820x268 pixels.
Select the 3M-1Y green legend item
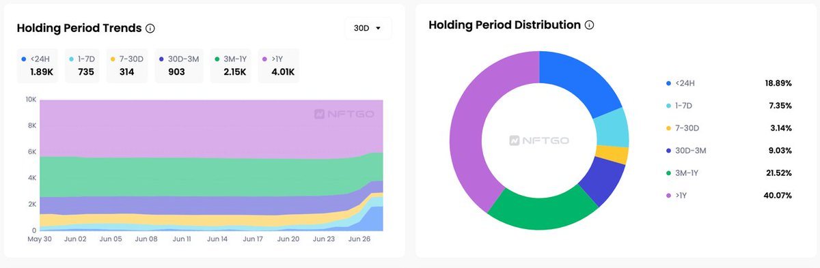(x=729, y=173)
